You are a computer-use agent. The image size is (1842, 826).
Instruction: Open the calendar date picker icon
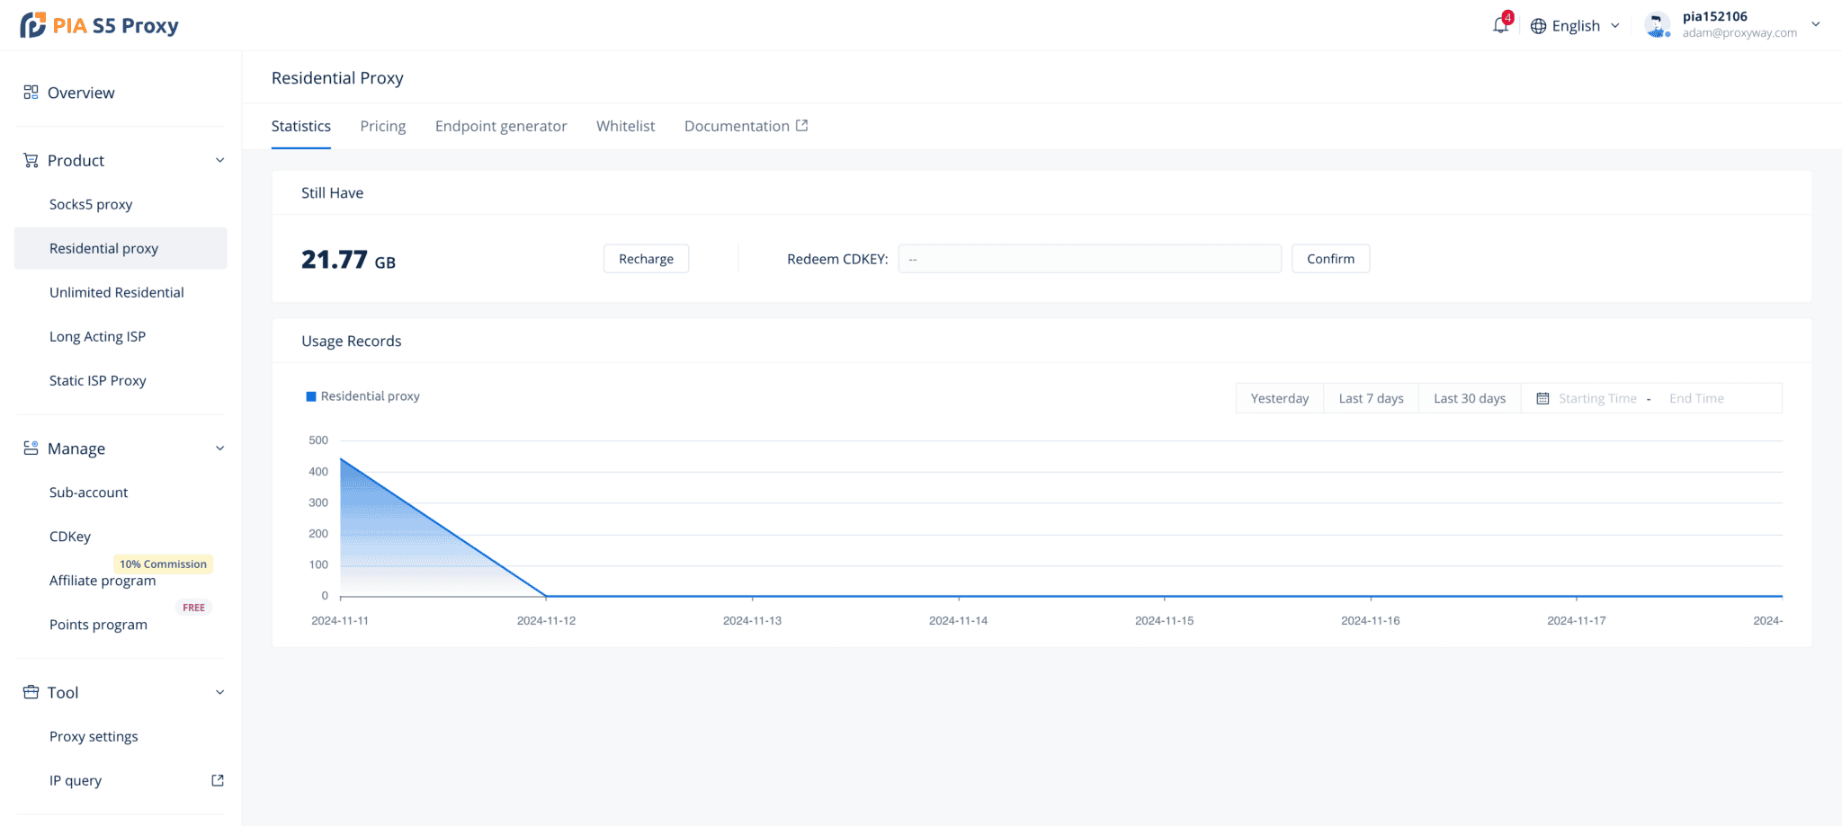1543,397
